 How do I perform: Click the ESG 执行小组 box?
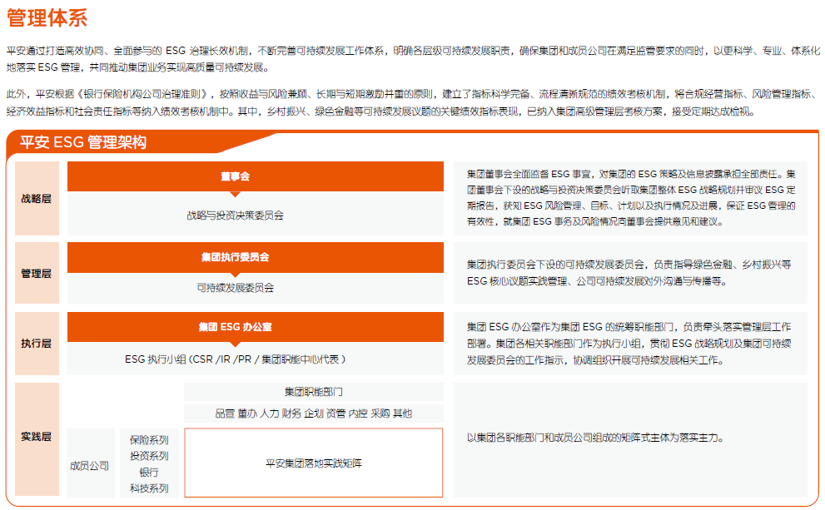click(x=235, y=359)
